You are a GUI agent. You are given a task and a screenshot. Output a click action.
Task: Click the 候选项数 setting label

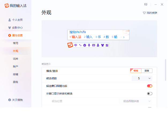[x=51, y=78]
